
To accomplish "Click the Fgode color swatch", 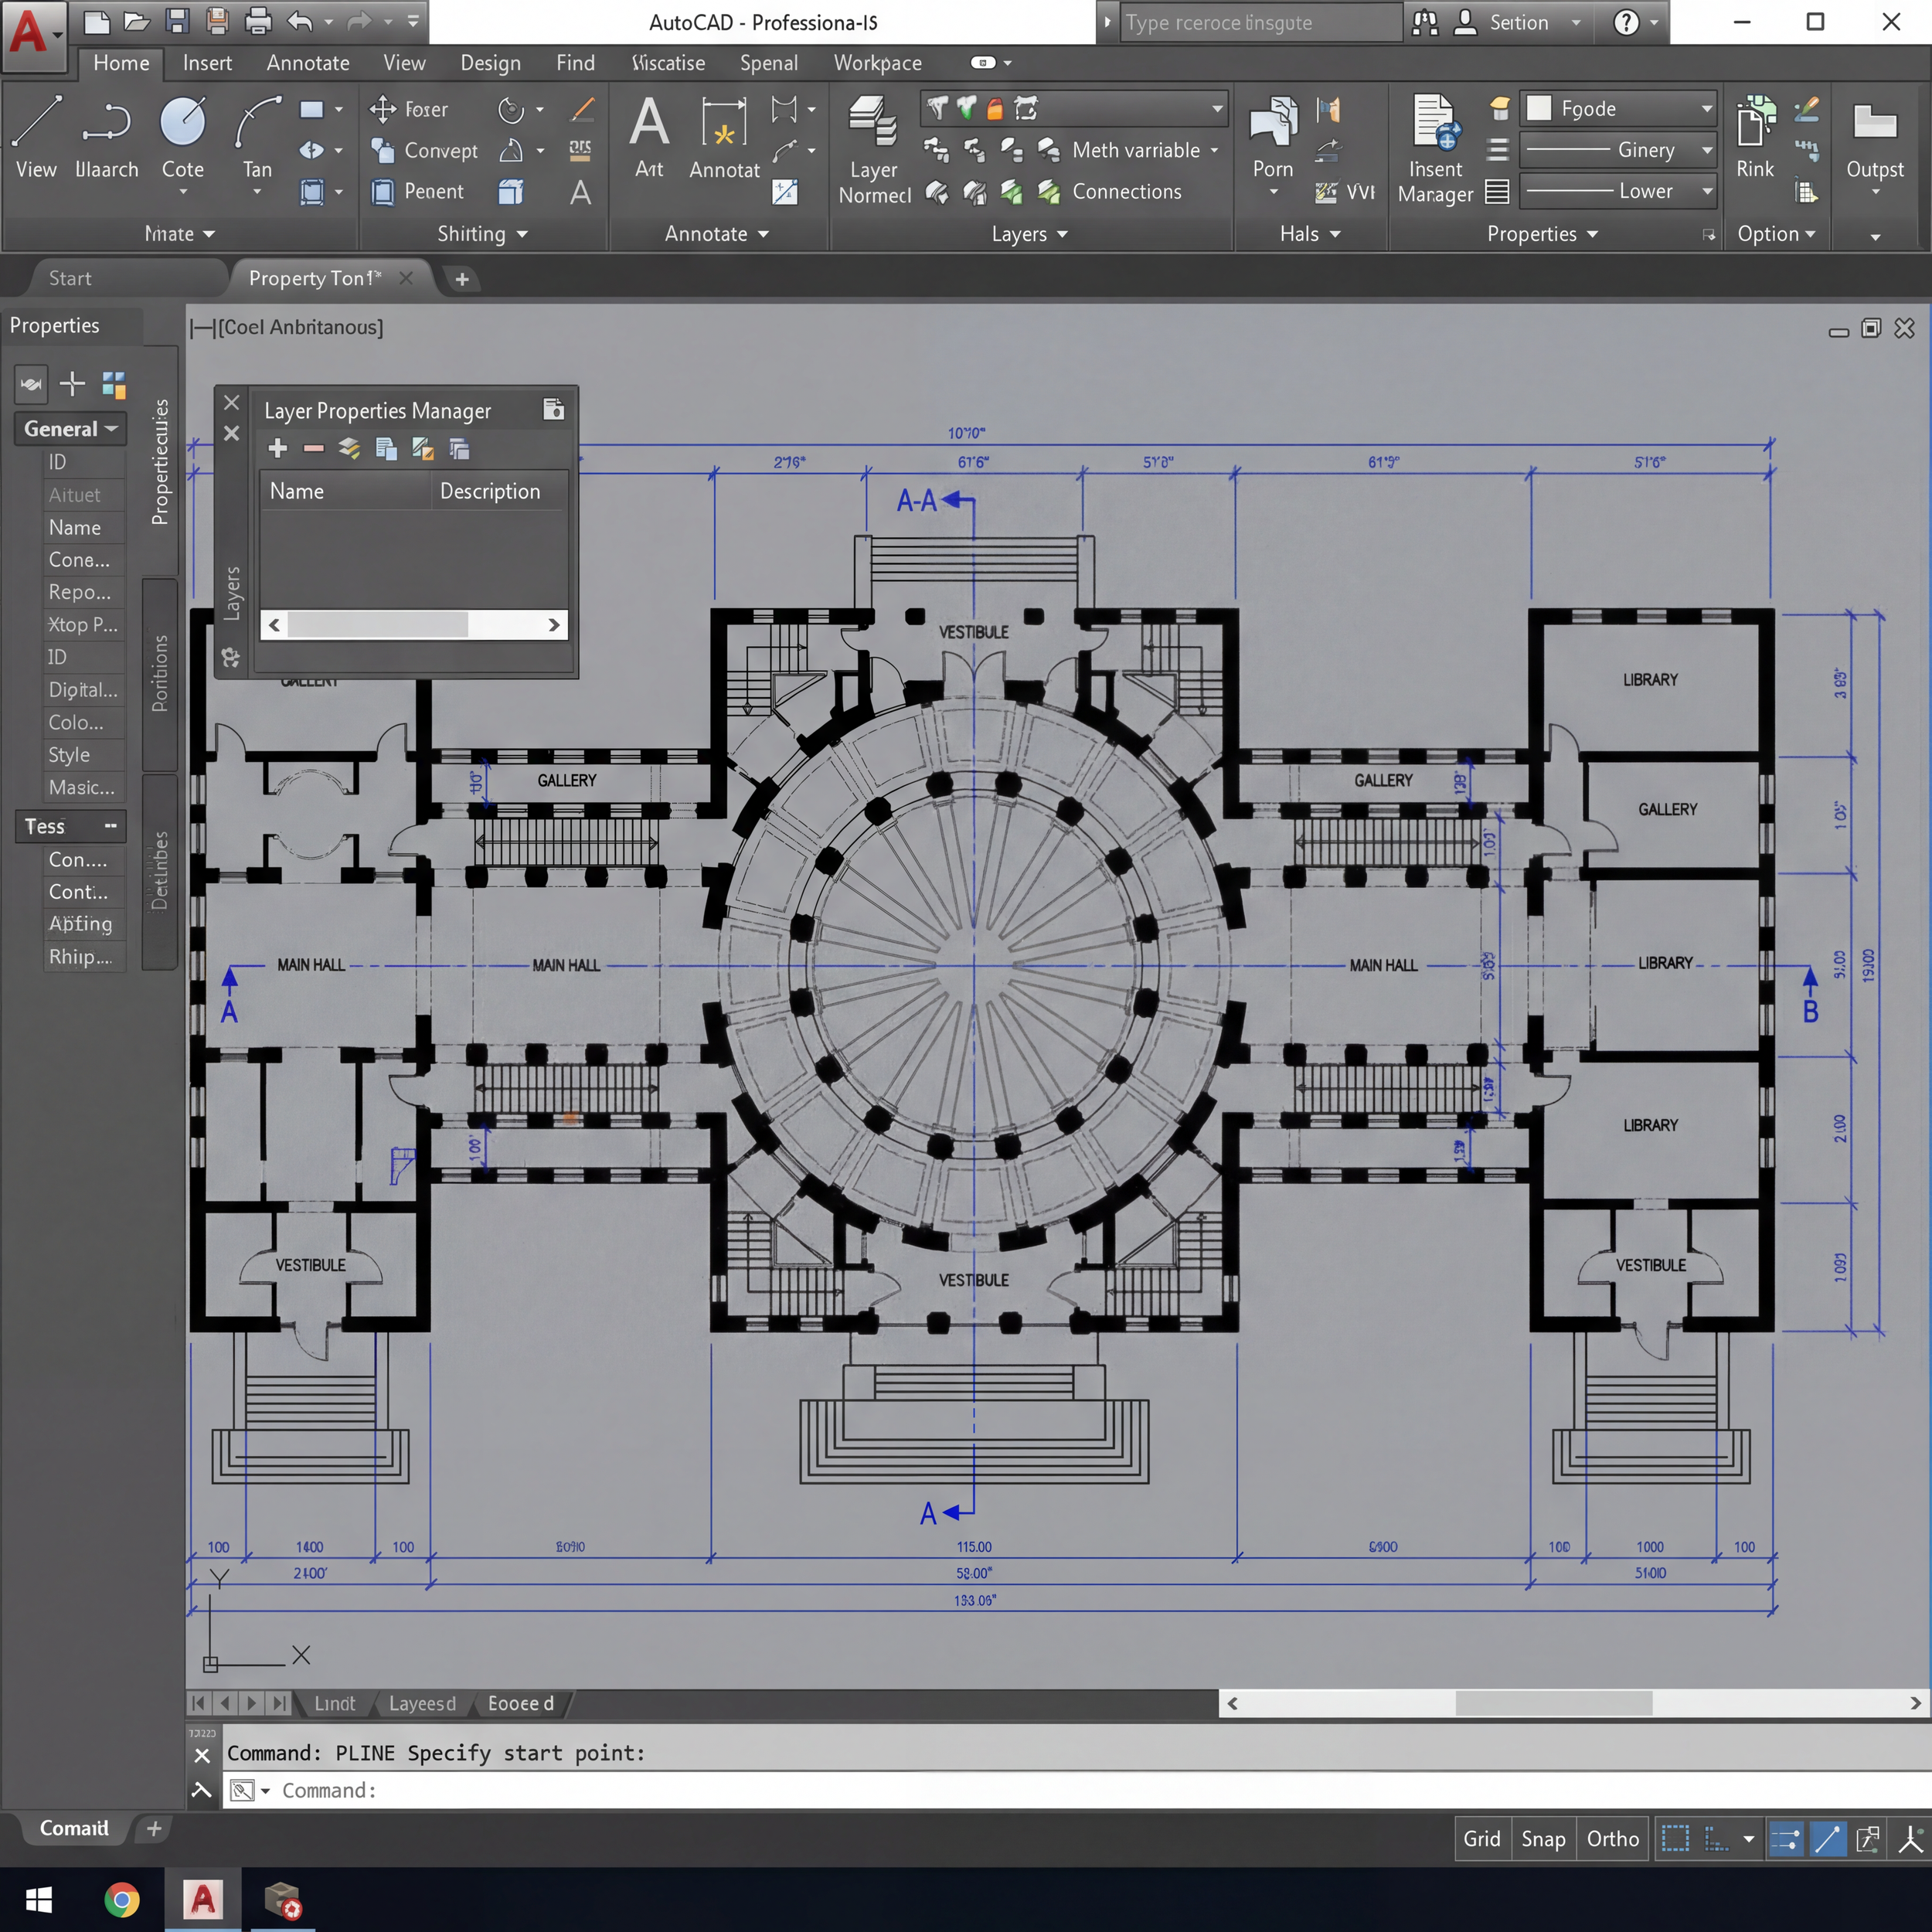I will 1539,108.
